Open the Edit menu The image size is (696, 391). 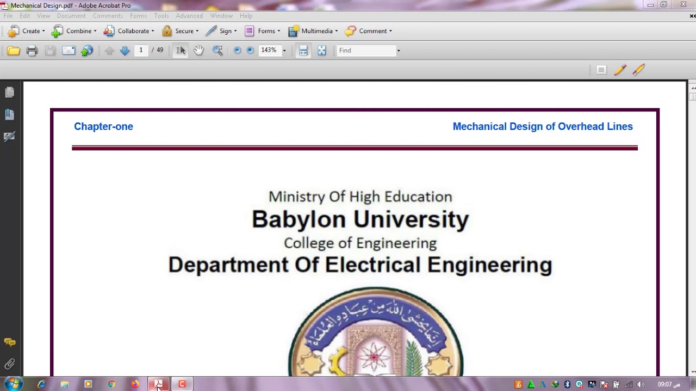(x=25, y=16)
